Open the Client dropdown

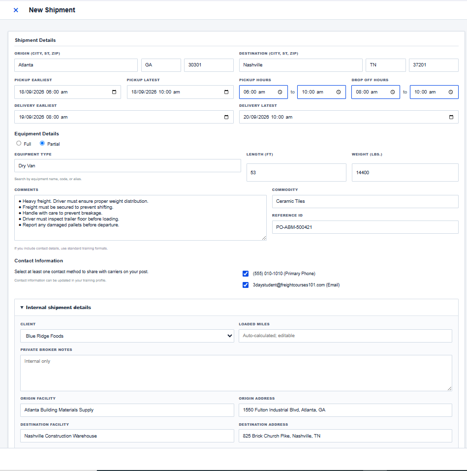(127, 336)
